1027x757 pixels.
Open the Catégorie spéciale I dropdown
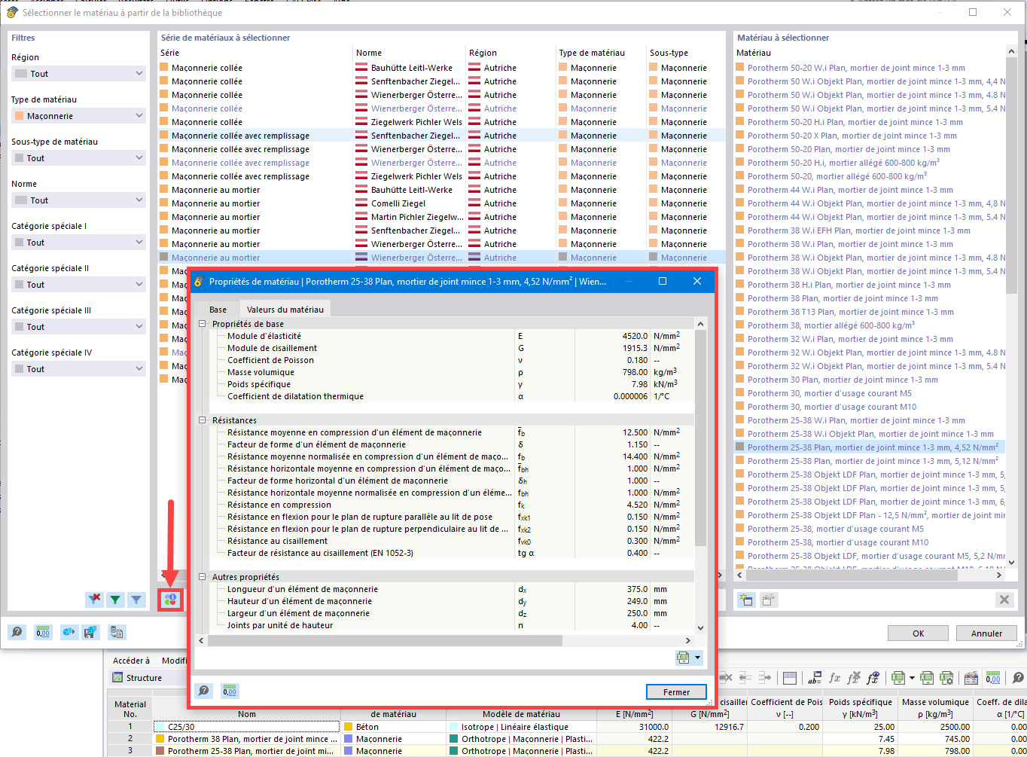78,243
